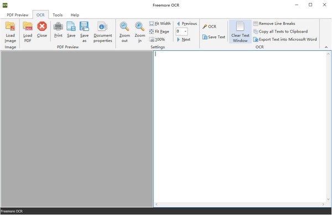Minimize the Freemore OCR window
332x215 pixels.
297,5
